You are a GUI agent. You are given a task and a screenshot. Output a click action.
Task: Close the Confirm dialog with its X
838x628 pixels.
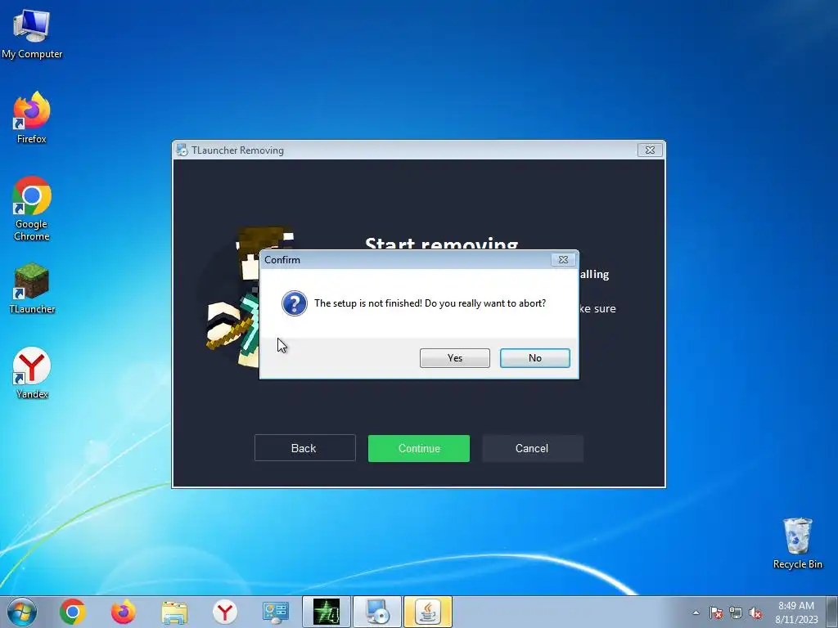(563, 259)
